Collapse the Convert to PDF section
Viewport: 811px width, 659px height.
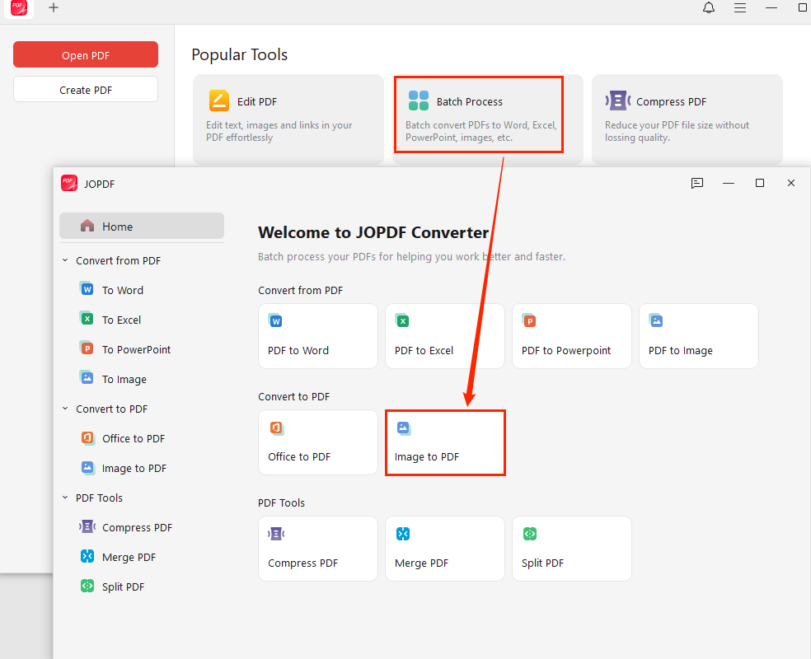(65, 409)
